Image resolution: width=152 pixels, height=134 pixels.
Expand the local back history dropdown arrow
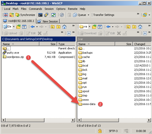37,27
